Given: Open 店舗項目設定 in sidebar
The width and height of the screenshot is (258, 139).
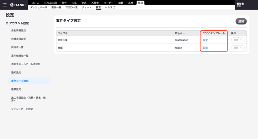Looking at the screenshot, I should point(18,39).
